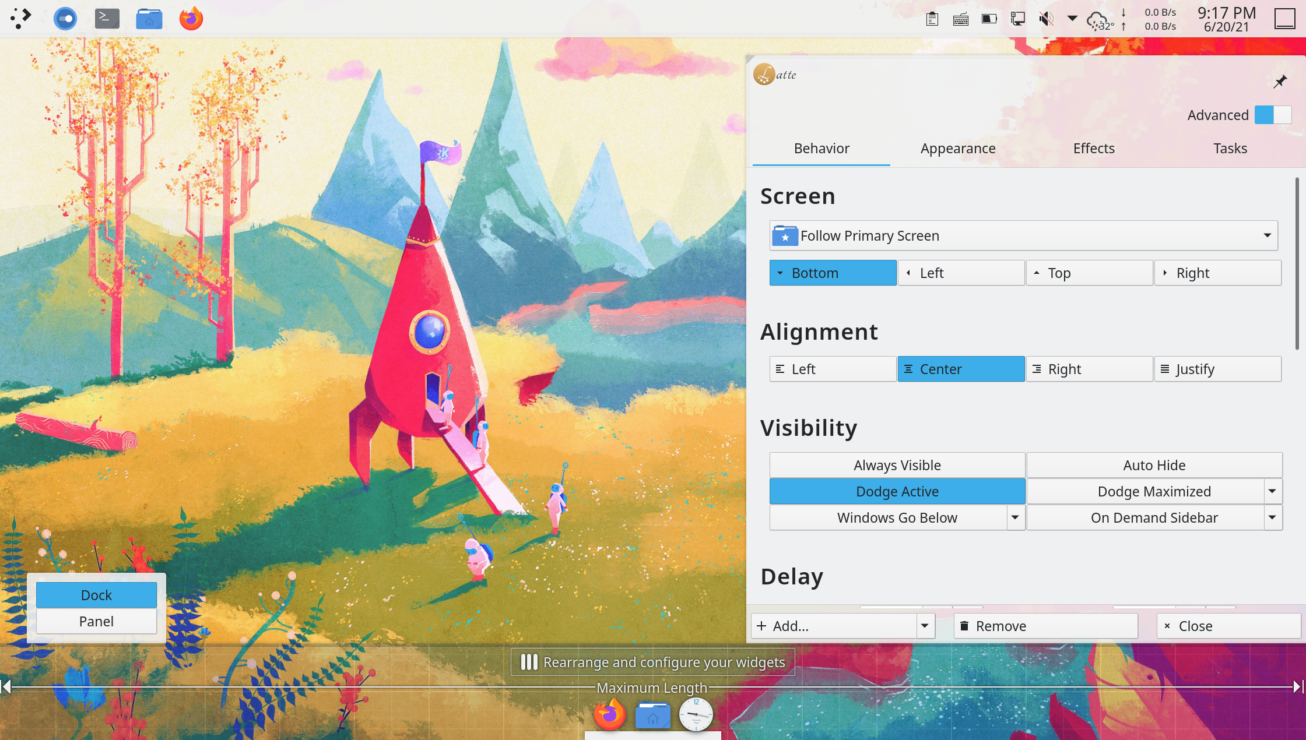Open Firefox from the bottom dock
Image resolution: width=1306 pixels, height=740 pixels.
click(609, 714)
